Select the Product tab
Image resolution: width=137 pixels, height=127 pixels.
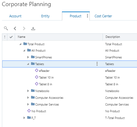75,16
